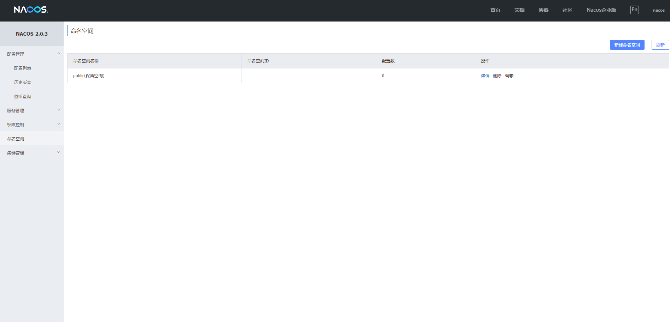Viewport: 670px width, 322px height.
Task: Click the 操作 column header
Action: pyautogui.click(x=572, y=61)
